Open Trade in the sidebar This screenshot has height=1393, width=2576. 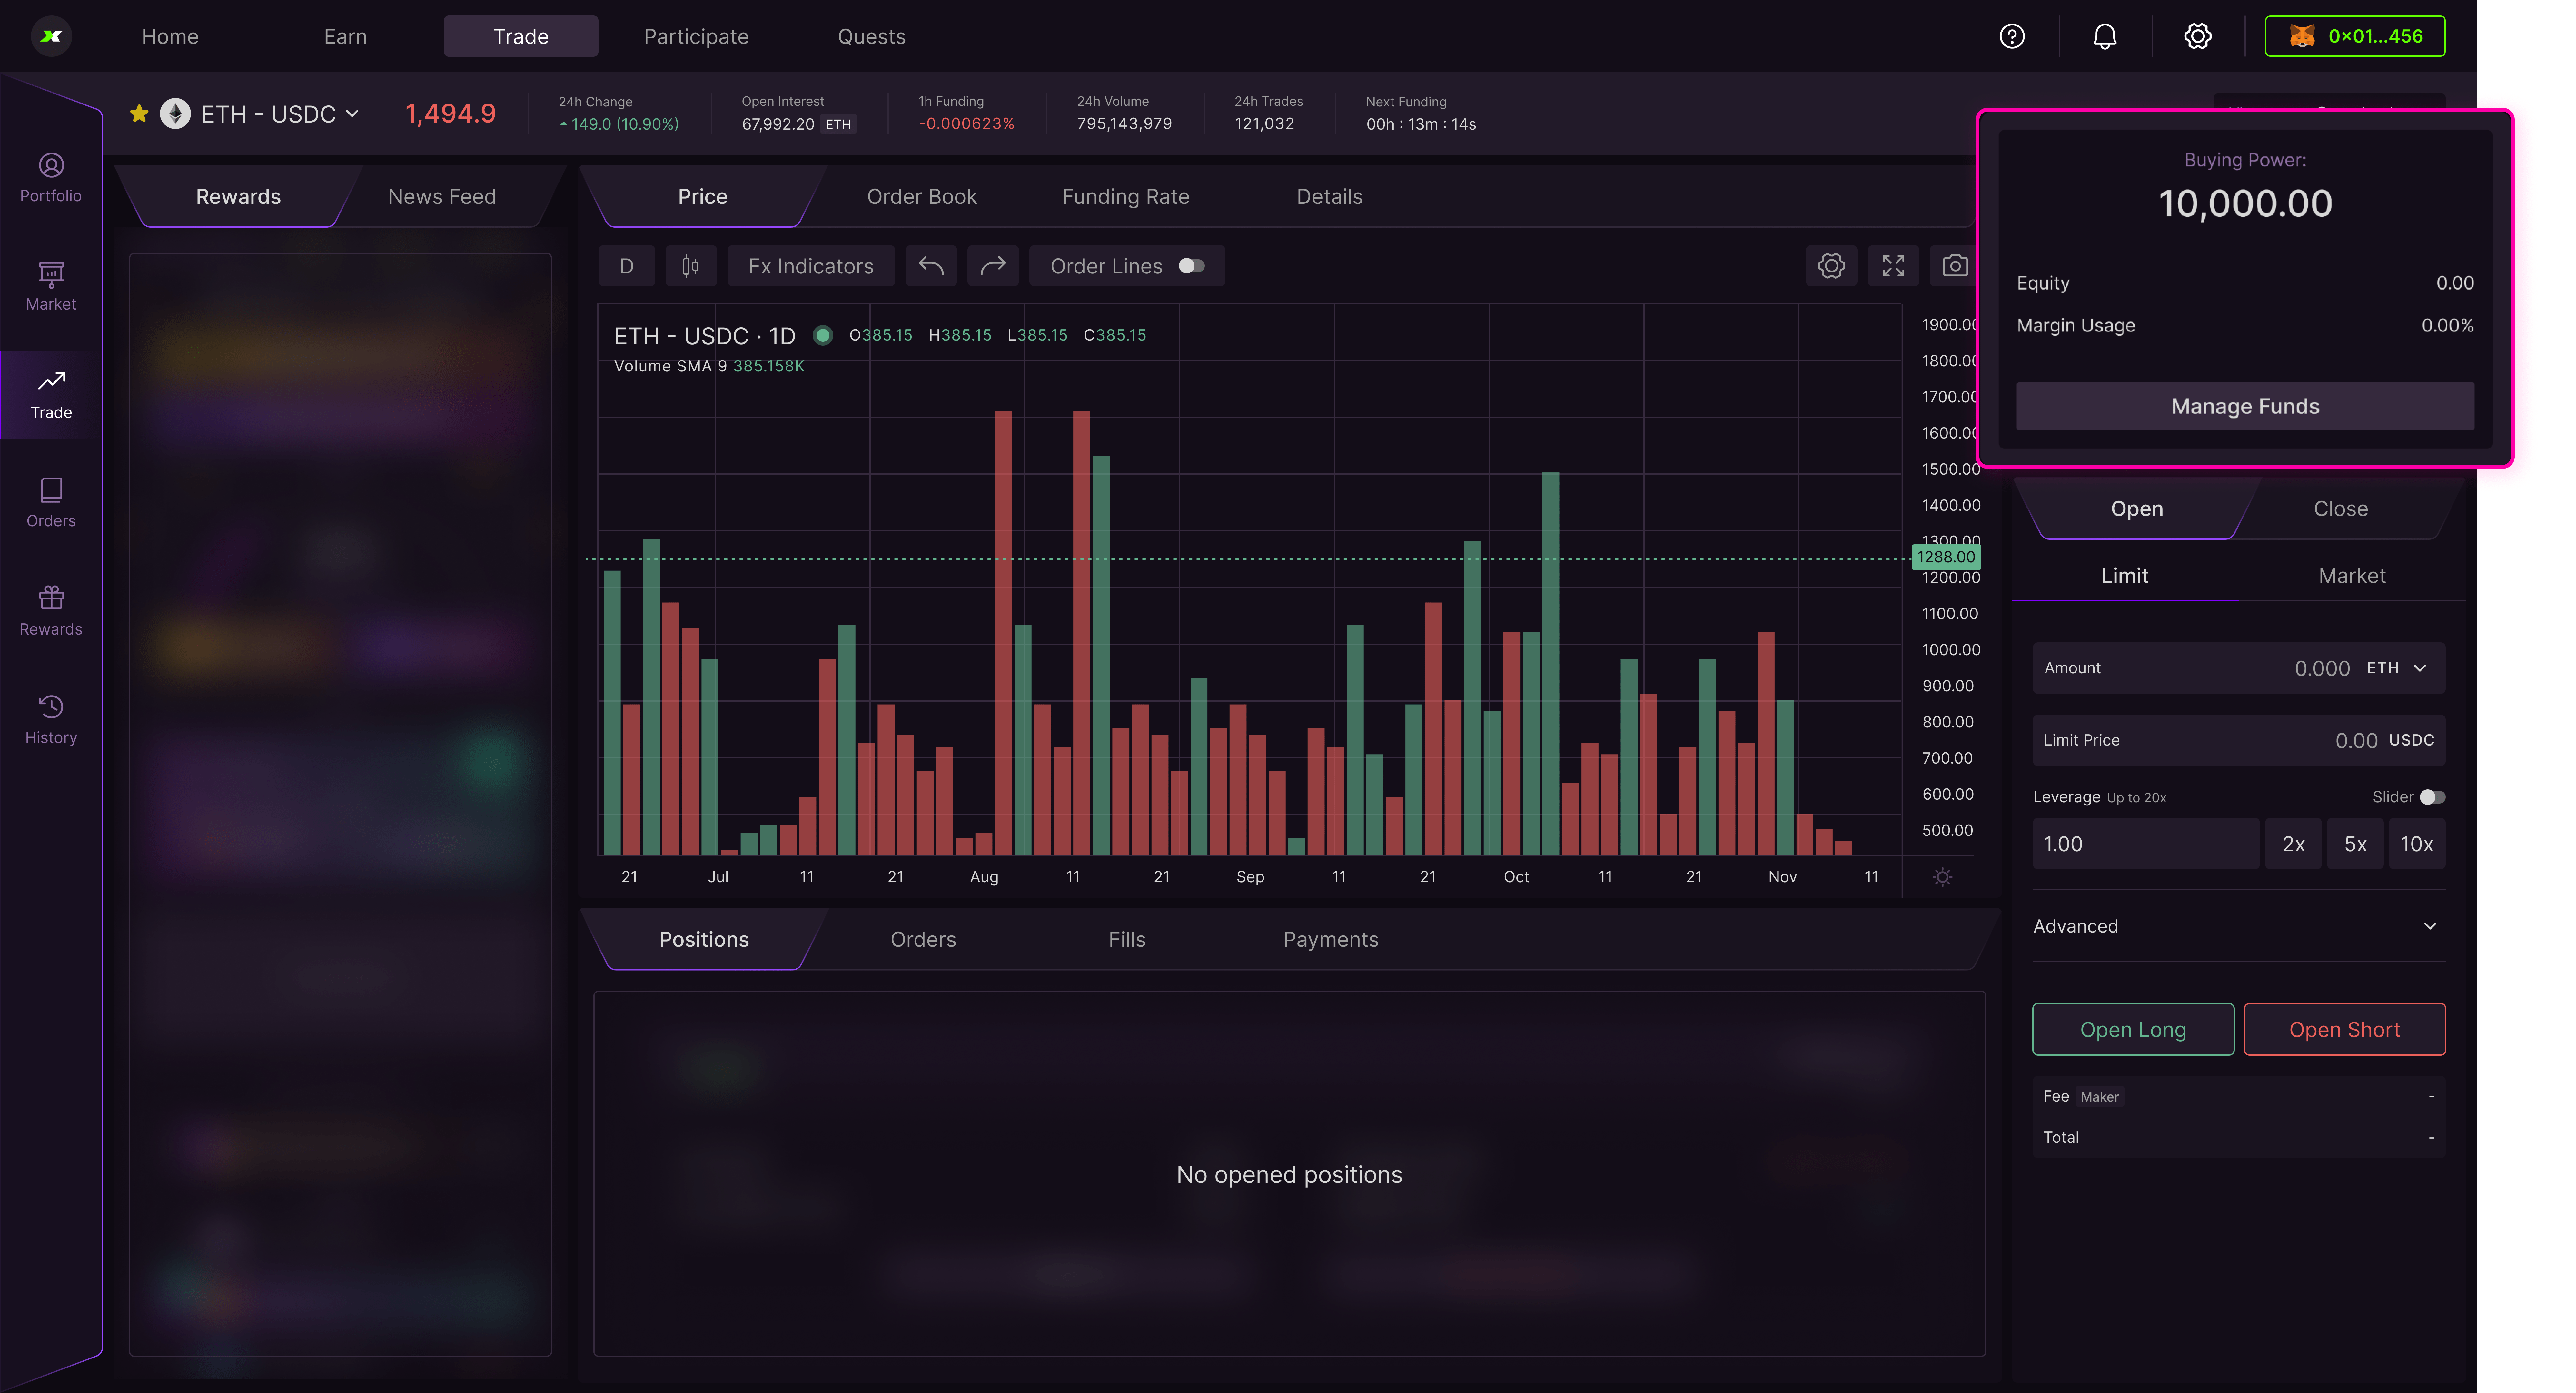click(51, 395)
